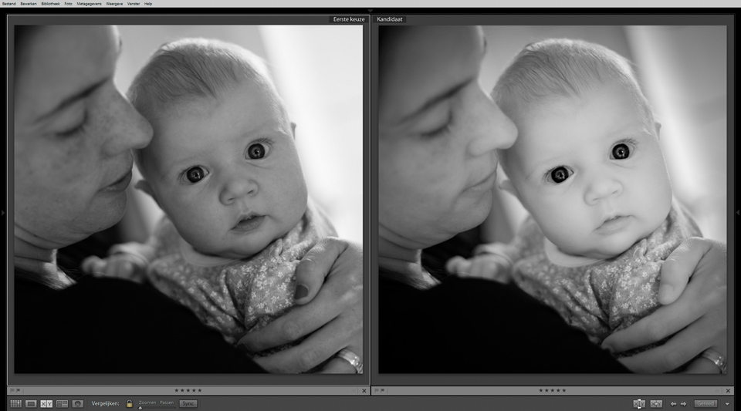Screen dimensions: 741x411
Task: Toggle the Vergelijken link focus lock
Action: (x=129, y=403)
